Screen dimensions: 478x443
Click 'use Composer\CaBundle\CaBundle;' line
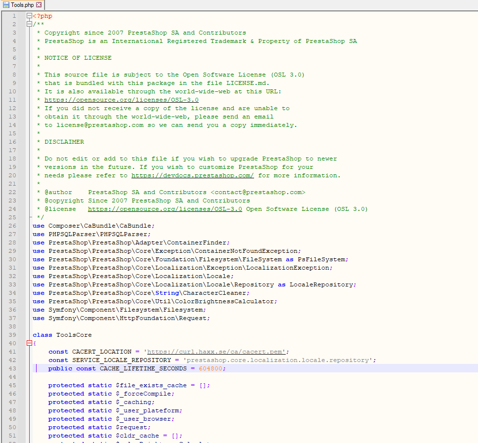pyautogui.click(x=93, y=226)
